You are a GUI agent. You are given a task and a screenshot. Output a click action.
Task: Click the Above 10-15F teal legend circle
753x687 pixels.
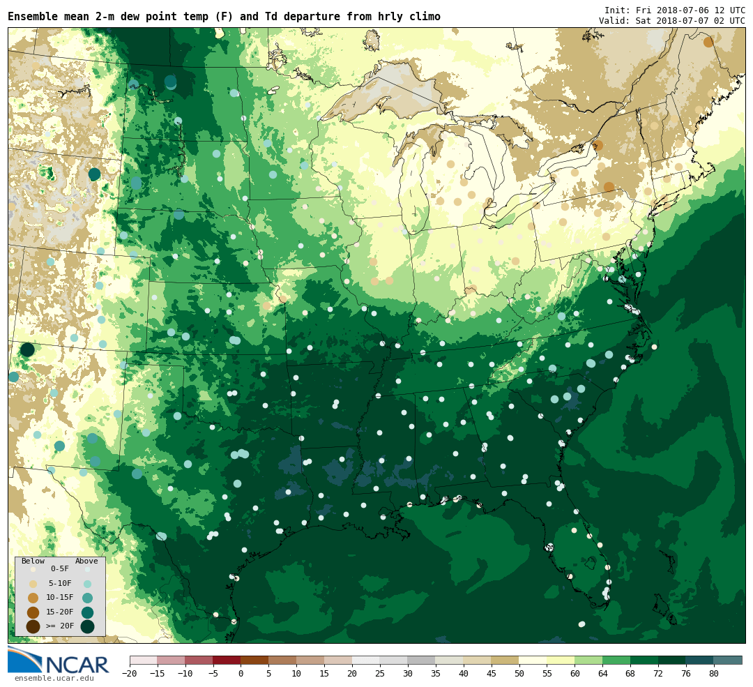pyautogui.click(x=87, y=598)
